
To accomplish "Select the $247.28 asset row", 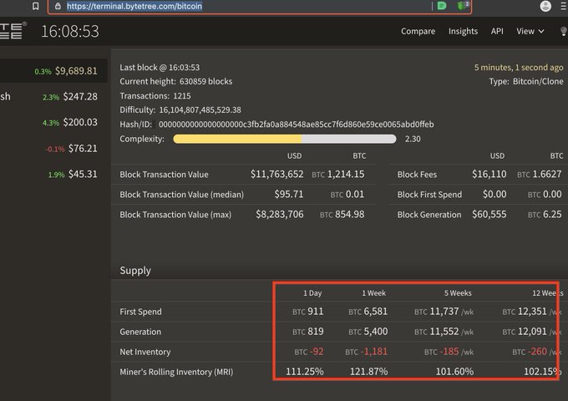I will coord(53,97).
